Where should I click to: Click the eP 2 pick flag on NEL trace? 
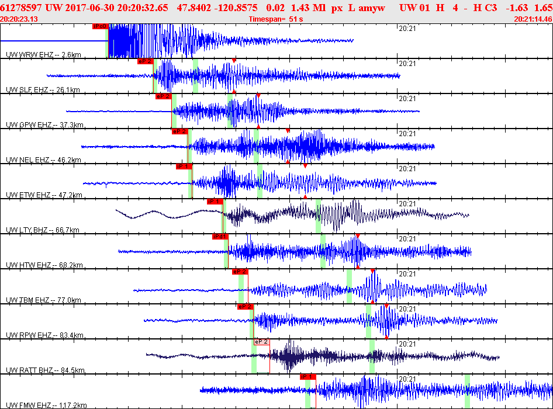[179, 131]
